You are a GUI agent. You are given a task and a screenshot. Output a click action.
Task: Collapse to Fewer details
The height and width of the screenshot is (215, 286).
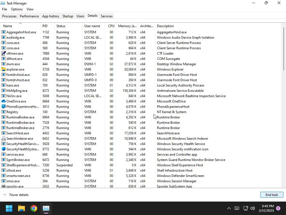tap(16, 195)
